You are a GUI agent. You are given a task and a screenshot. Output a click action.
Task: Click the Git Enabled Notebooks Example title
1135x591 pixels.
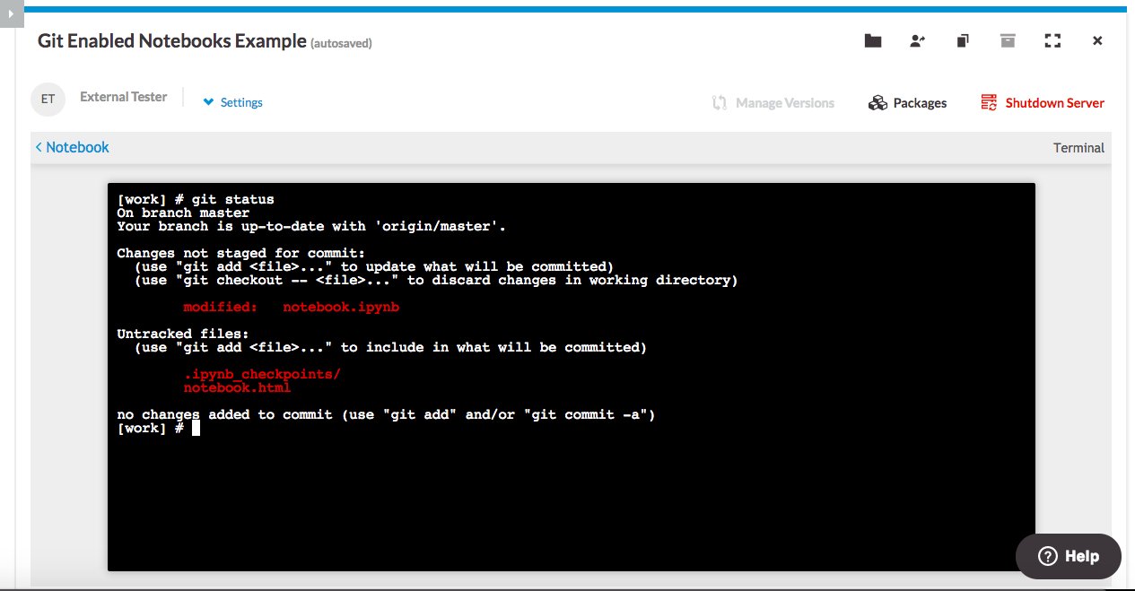coord(171,41)
